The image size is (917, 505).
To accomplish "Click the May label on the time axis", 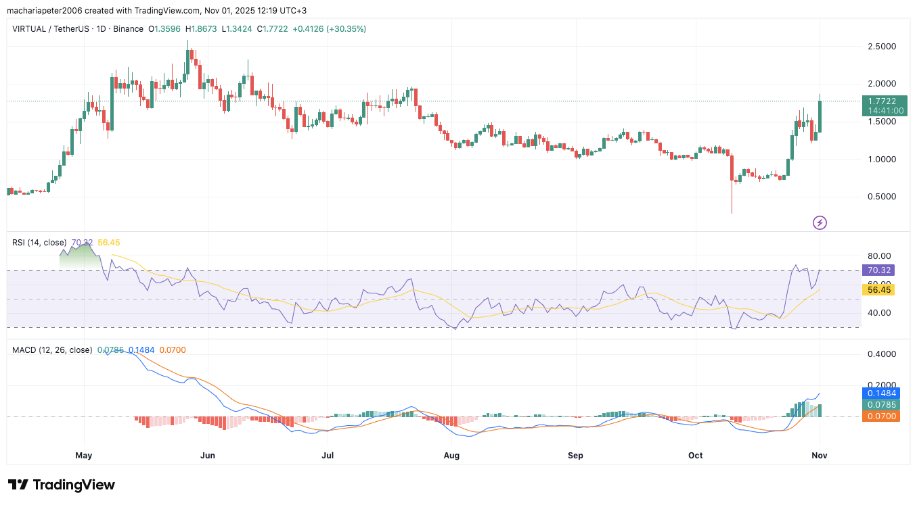I will (83, 456).
